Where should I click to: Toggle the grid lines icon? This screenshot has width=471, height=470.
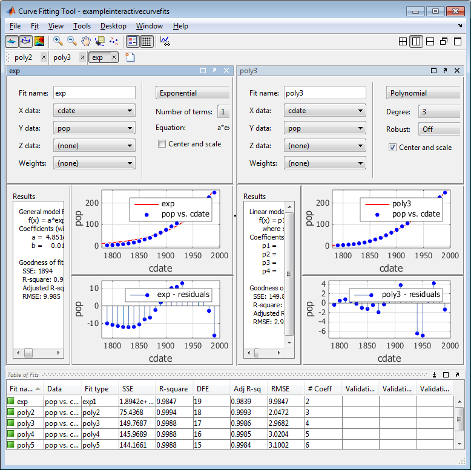pos(147,41)
